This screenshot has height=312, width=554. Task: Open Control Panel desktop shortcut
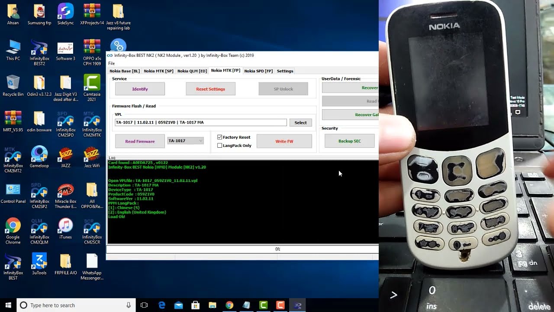(x=13, y=192)
